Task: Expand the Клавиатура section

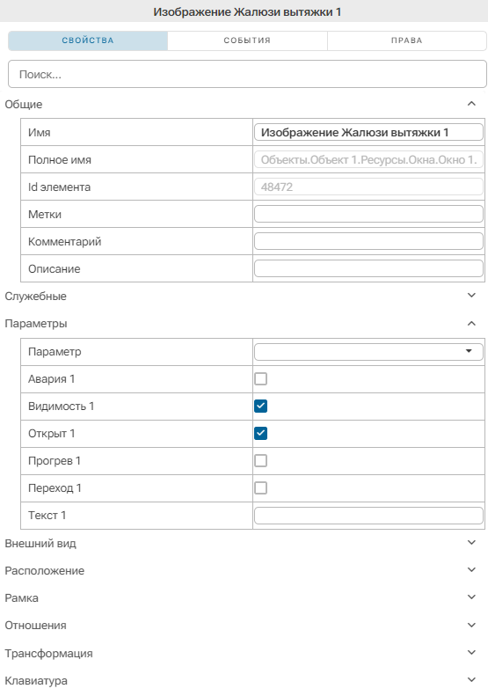Action: pyautogui.click(x=471, y=680)
